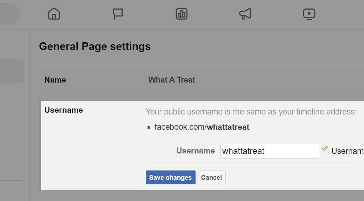This screenshot has width=364, height=201.
Task: Click the megaphone Ad Center icon
Action: (245, 14)
